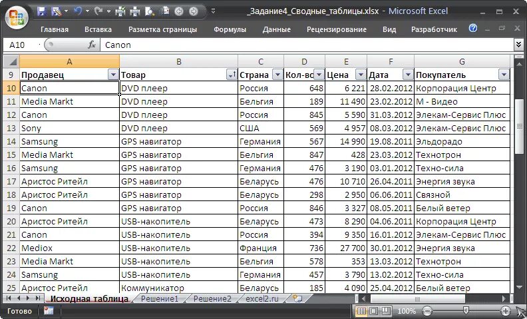
Task: Go to last sheet navigation arrow
Action: pos(38,298)
